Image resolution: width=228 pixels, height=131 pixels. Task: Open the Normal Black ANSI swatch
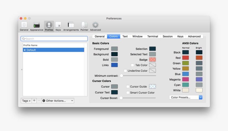point(186,52)
